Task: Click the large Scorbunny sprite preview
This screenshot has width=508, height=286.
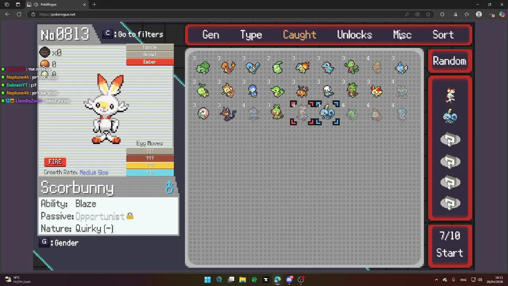Action: [x=106, y=108]
